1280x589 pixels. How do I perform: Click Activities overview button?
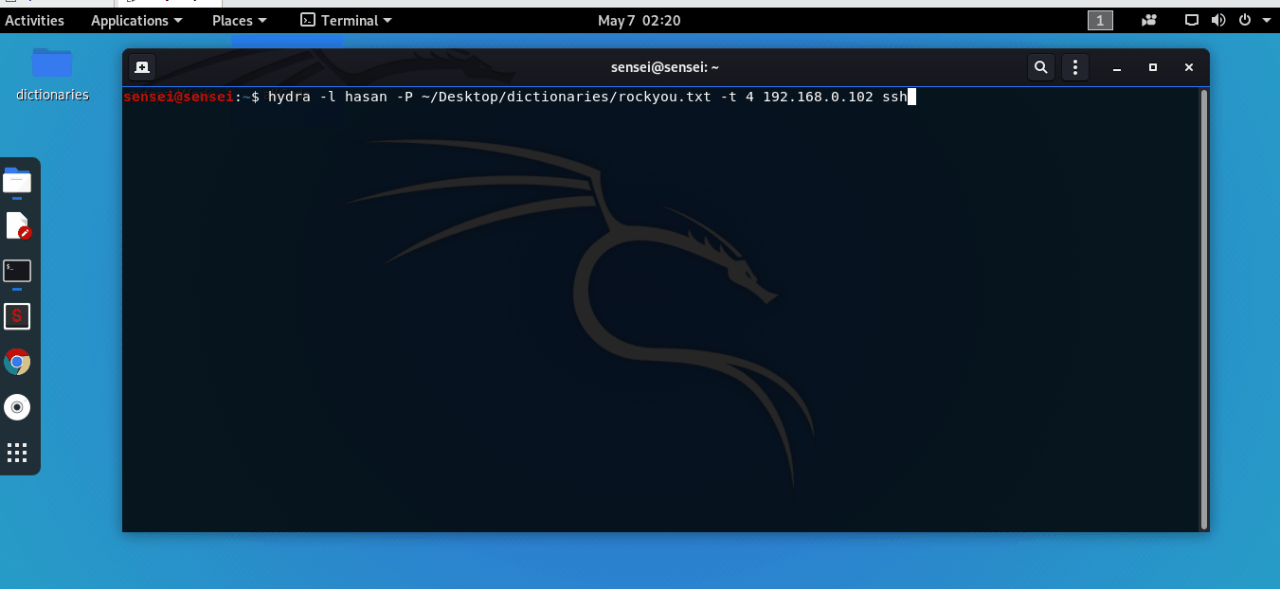pyautogui.click(x=35, y=20)
